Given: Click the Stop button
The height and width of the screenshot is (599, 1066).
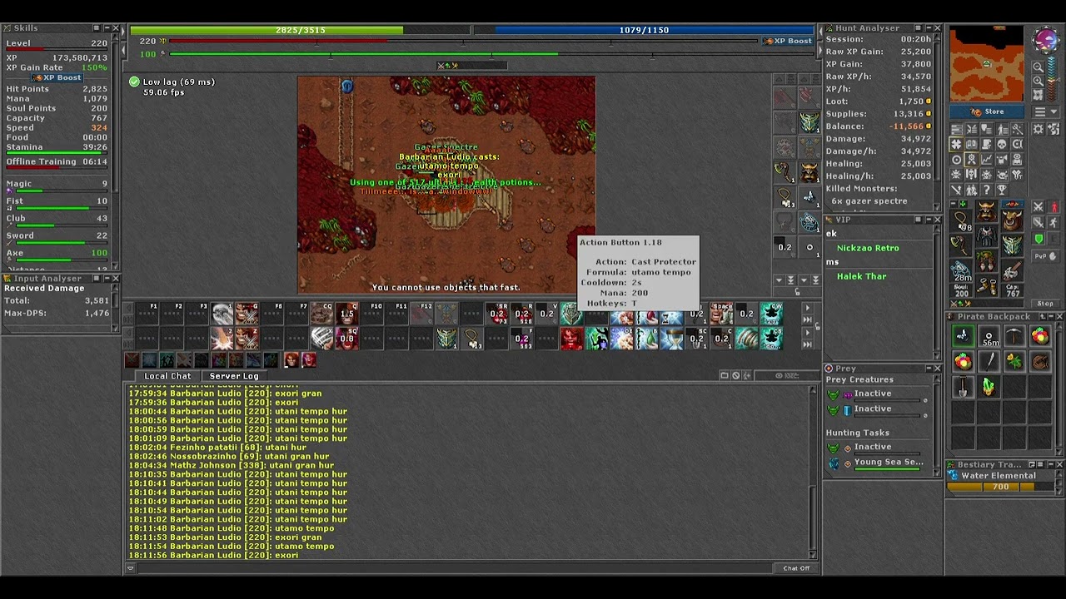Looking at the screenshot, I should point(1045,303).
